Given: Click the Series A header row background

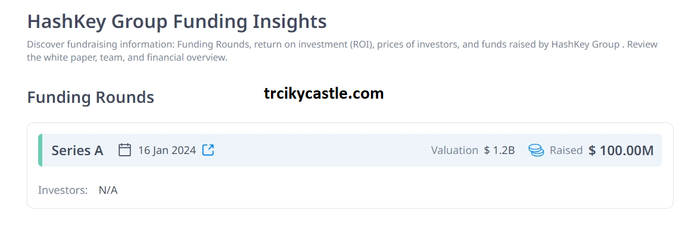Looking at the screenshot, I should [350, 150].
